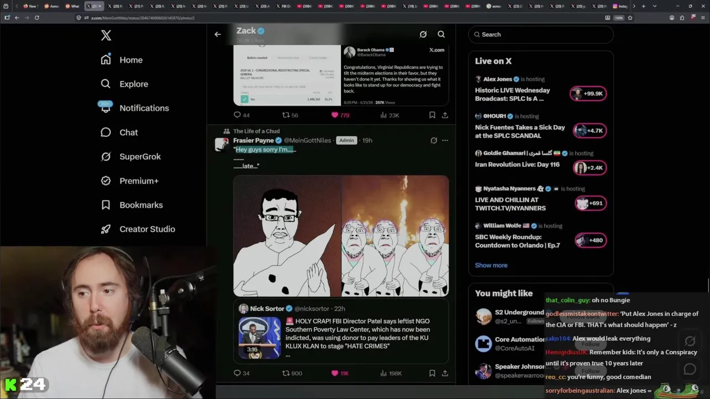Go to Premium+ in the sidebar
The height and width of the screenshot is (399, 710).
pos(130,181)
